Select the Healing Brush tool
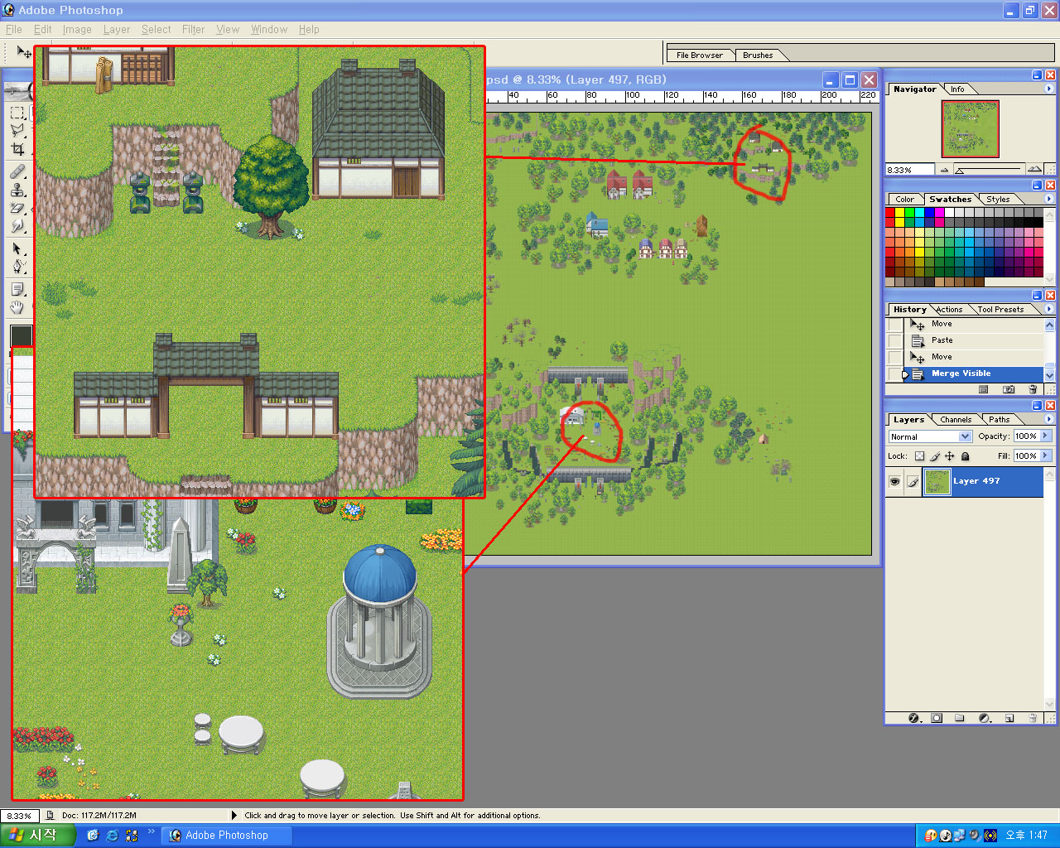 (x=17, y=171)
